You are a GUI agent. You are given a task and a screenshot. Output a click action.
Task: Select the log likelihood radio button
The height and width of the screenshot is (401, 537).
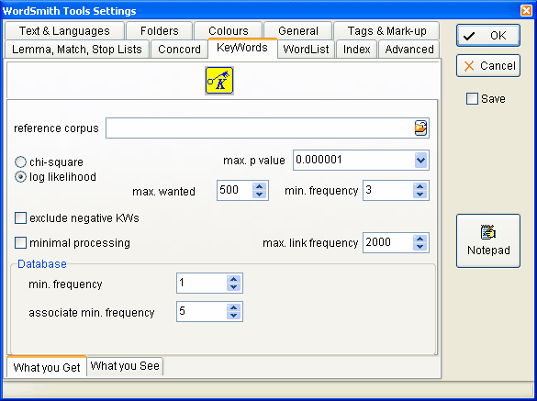pos(20,177)
